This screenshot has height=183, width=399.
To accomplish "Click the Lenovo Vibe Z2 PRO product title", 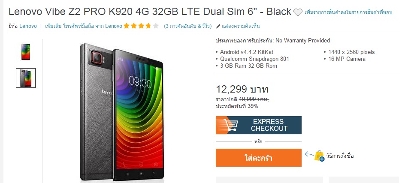I will [150, 12].
